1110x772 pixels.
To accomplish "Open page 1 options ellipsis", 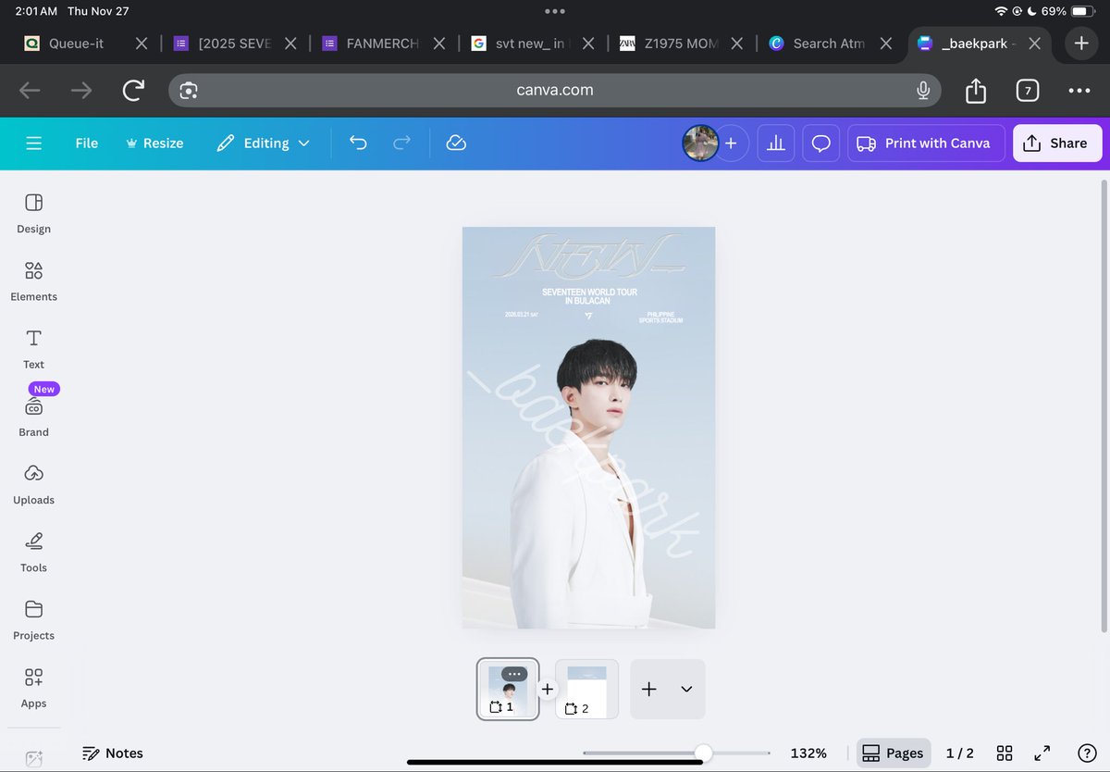I will [514, 674].
